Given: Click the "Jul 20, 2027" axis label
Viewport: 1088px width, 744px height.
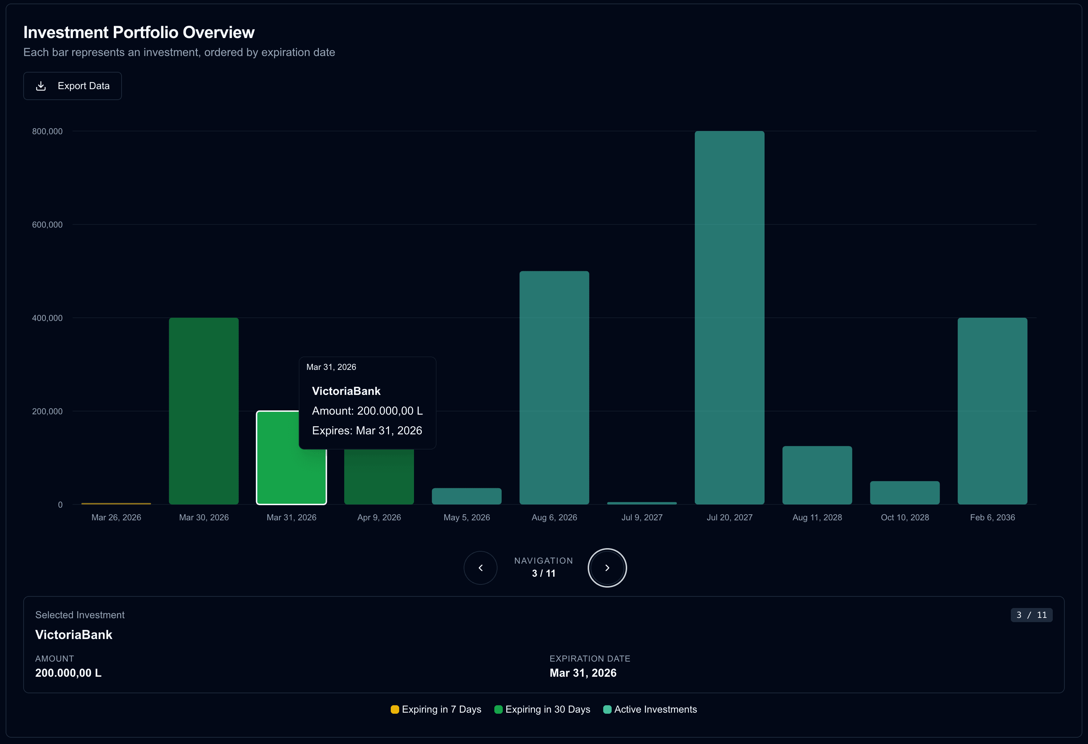Looking at the screenshot, I should point(729,517).
